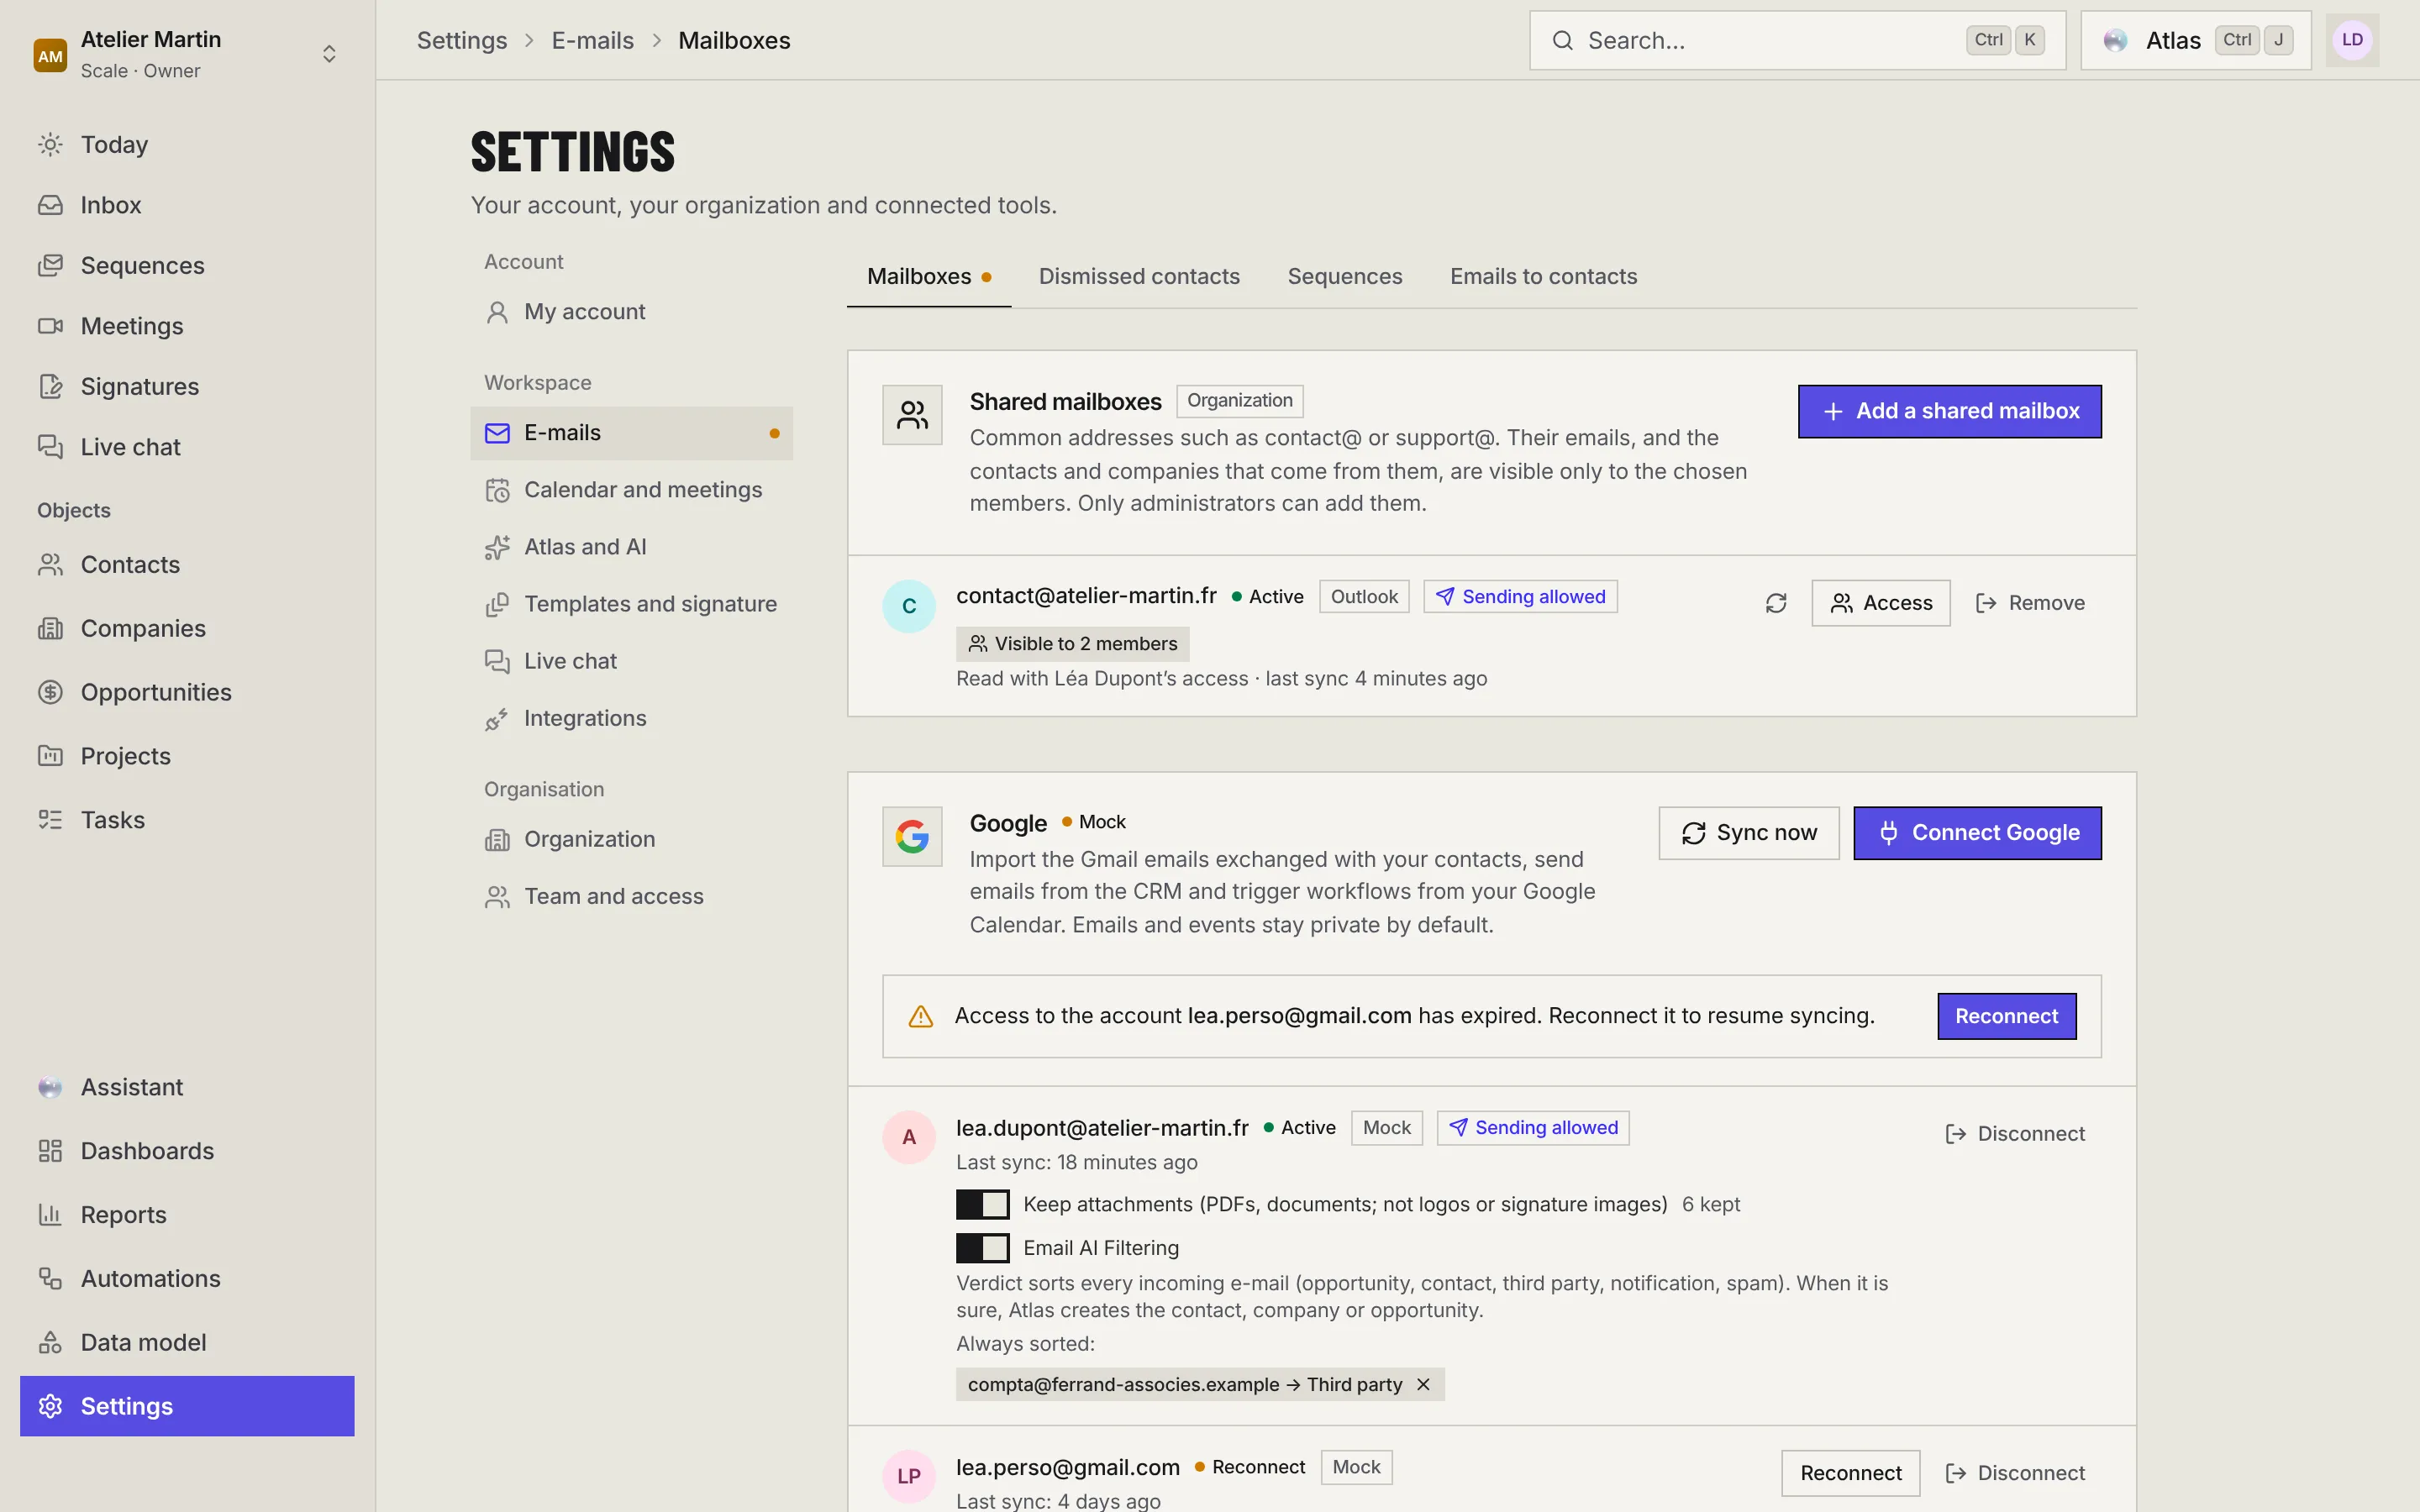Open Tasks in the sidebar

point(187,820)
